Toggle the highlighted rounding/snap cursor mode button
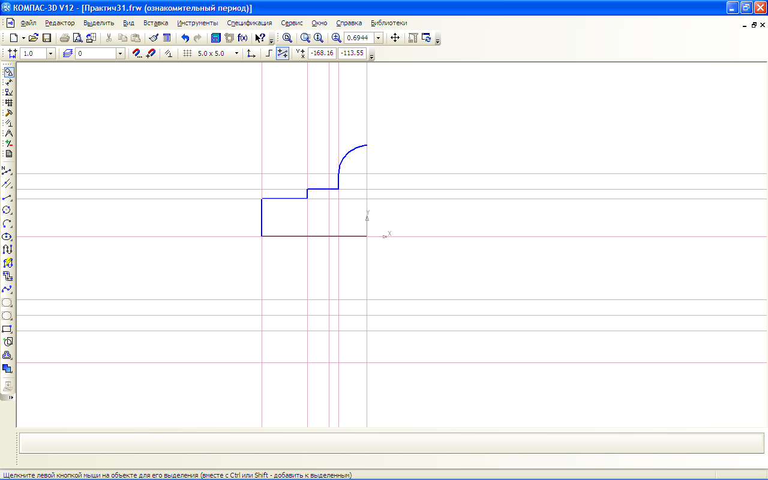The width and height of the screenshot is (768, 480). click(283, 53)
